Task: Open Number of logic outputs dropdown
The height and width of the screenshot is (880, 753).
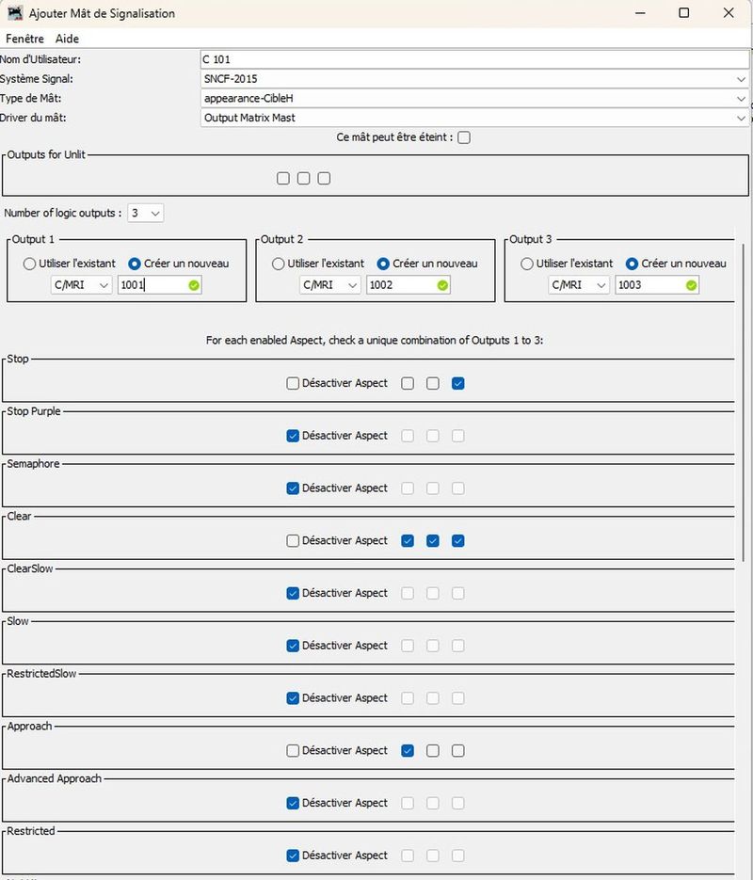Action: [x=145, y=214]
